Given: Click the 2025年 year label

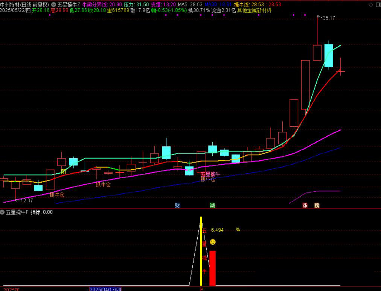Looking at the screenshot, I should point(11,289).
